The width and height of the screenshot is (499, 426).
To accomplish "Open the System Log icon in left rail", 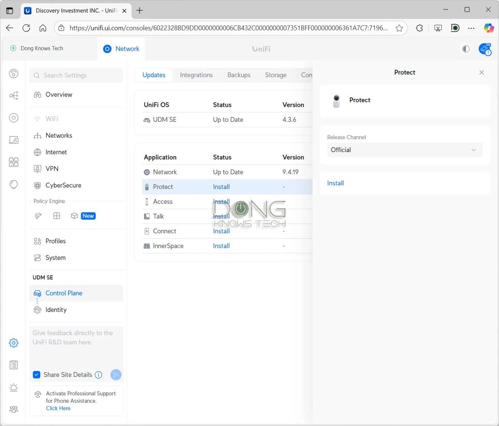I will click(x=14, y=365).
